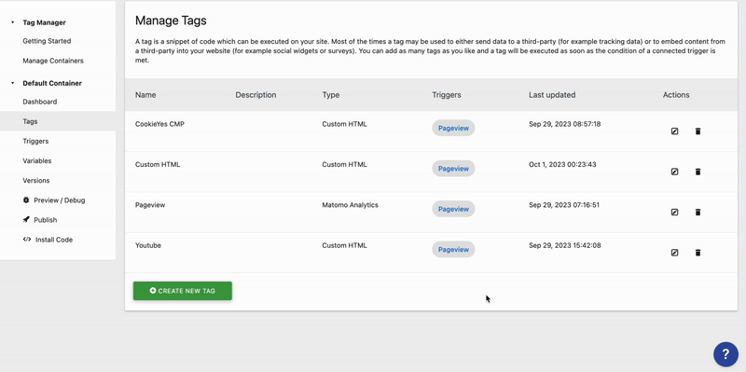This screenshot has width=746, height=372.
Task: Collapse the Default Container menu section
Action: tap(13, 83)
